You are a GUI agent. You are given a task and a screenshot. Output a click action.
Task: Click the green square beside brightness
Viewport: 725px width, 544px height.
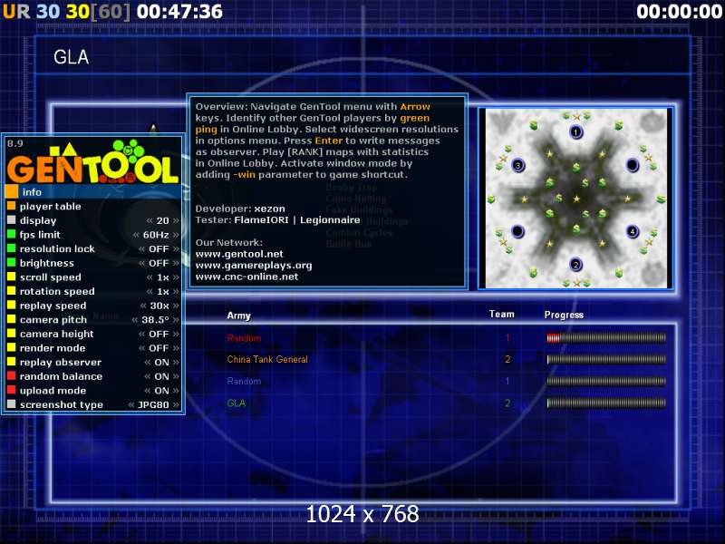click(x=12, y=262)
